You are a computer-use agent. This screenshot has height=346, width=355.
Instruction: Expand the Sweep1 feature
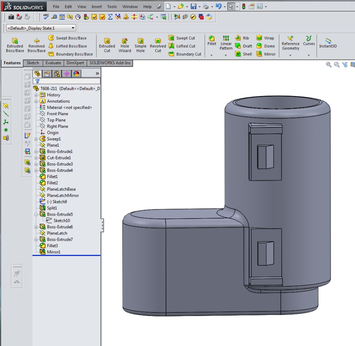36,139
